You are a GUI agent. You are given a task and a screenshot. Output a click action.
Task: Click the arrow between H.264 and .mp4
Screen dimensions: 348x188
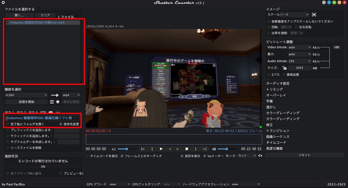click(55, 95)
